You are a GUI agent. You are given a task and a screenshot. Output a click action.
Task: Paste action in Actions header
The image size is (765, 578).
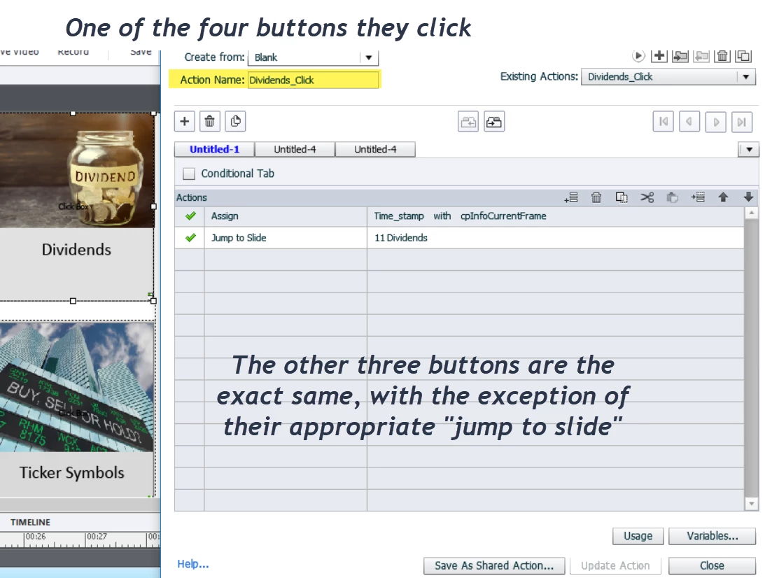673,197
